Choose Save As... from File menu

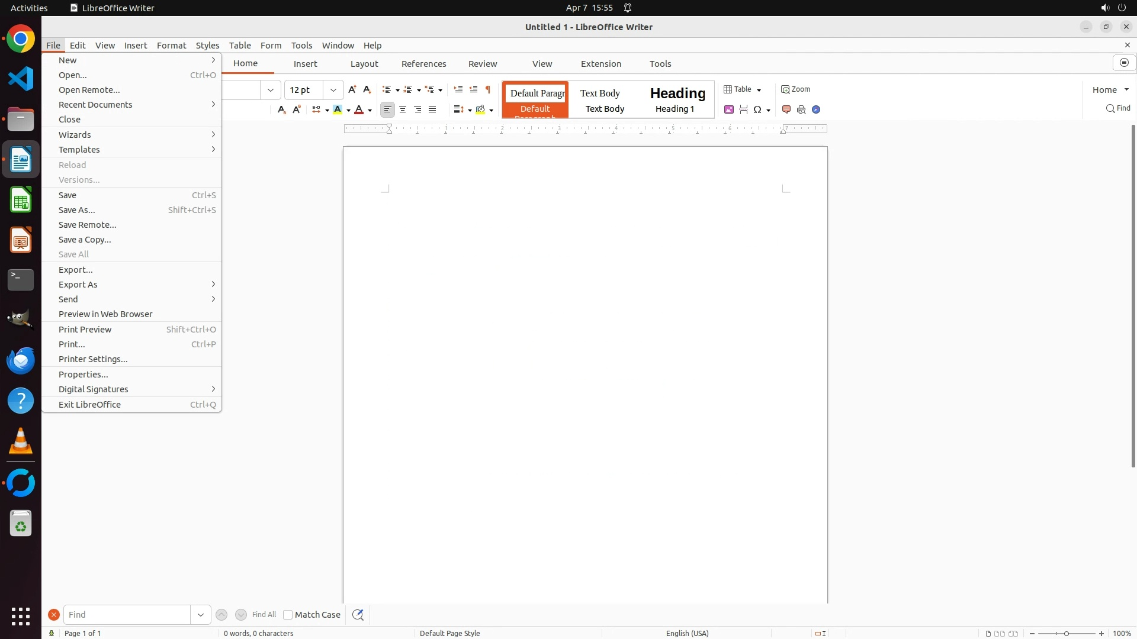(x=77, y=210)
